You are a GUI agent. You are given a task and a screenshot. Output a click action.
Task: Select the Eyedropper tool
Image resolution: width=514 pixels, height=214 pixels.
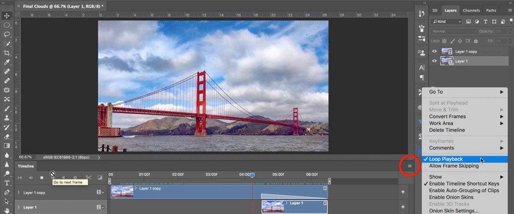click(7, 62)
